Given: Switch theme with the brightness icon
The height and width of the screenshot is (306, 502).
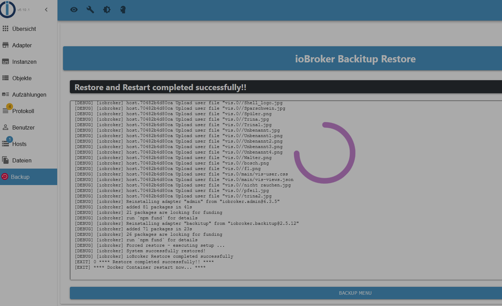Looking at the screenshot, I should [107, 10].
